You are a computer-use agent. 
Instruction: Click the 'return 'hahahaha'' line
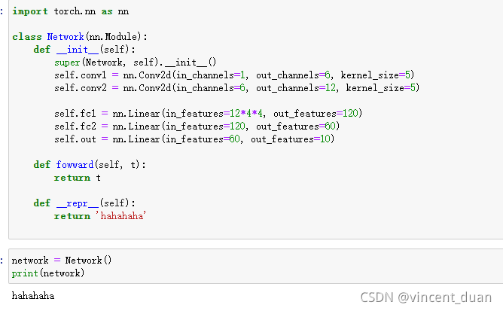(x=100, y=215)
